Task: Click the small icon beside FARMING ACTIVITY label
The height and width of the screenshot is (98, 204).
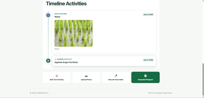Action: 55,59
